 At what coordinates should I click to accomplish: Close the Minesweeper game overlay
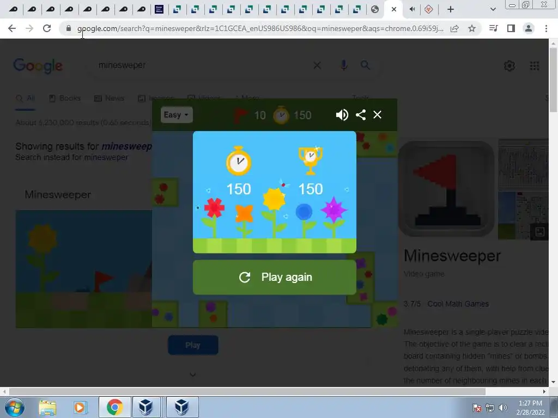(377, 115)
